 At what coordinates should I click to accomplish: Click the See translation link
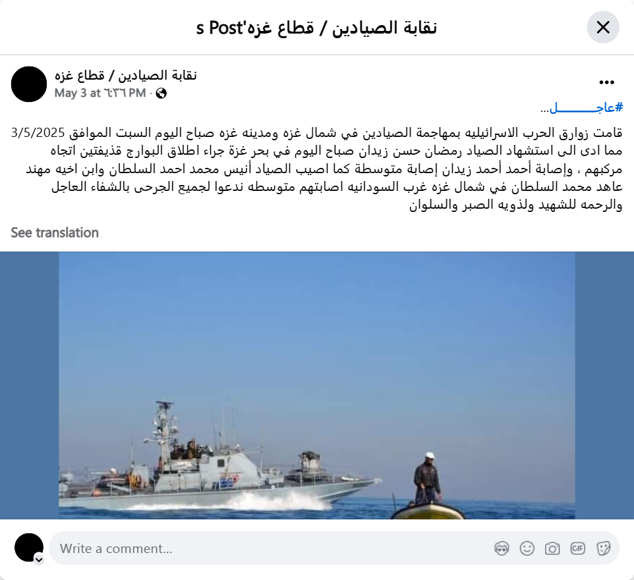point(55,232)
